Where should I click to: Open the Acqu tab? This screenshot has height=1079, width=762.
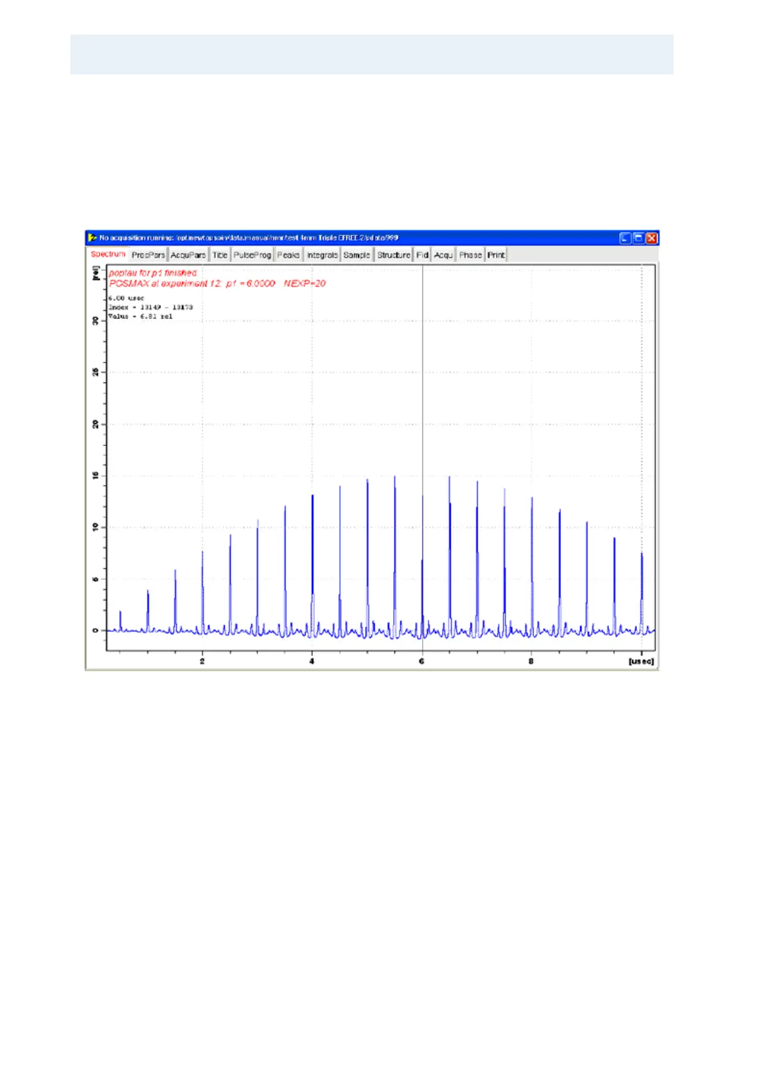[x=443, y=255]
